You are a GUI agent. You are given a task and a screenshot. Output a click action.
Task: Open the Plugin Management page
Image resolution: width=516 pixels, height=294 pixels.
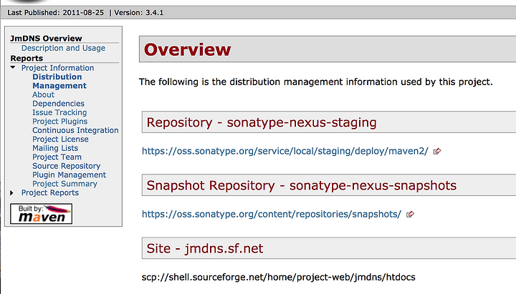click(x=69, y=175)
